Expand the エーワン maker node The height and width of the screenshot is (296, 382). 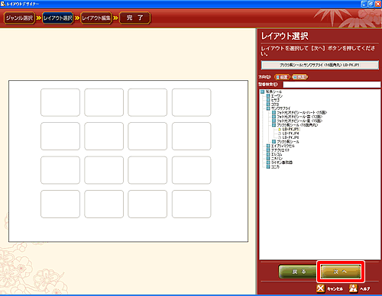tap(268, 96)
